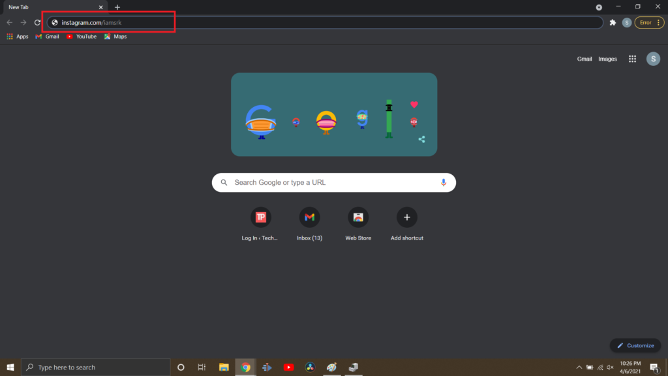Click the Google Doodle image
The image size is (668, 376).
coord(334,114)
